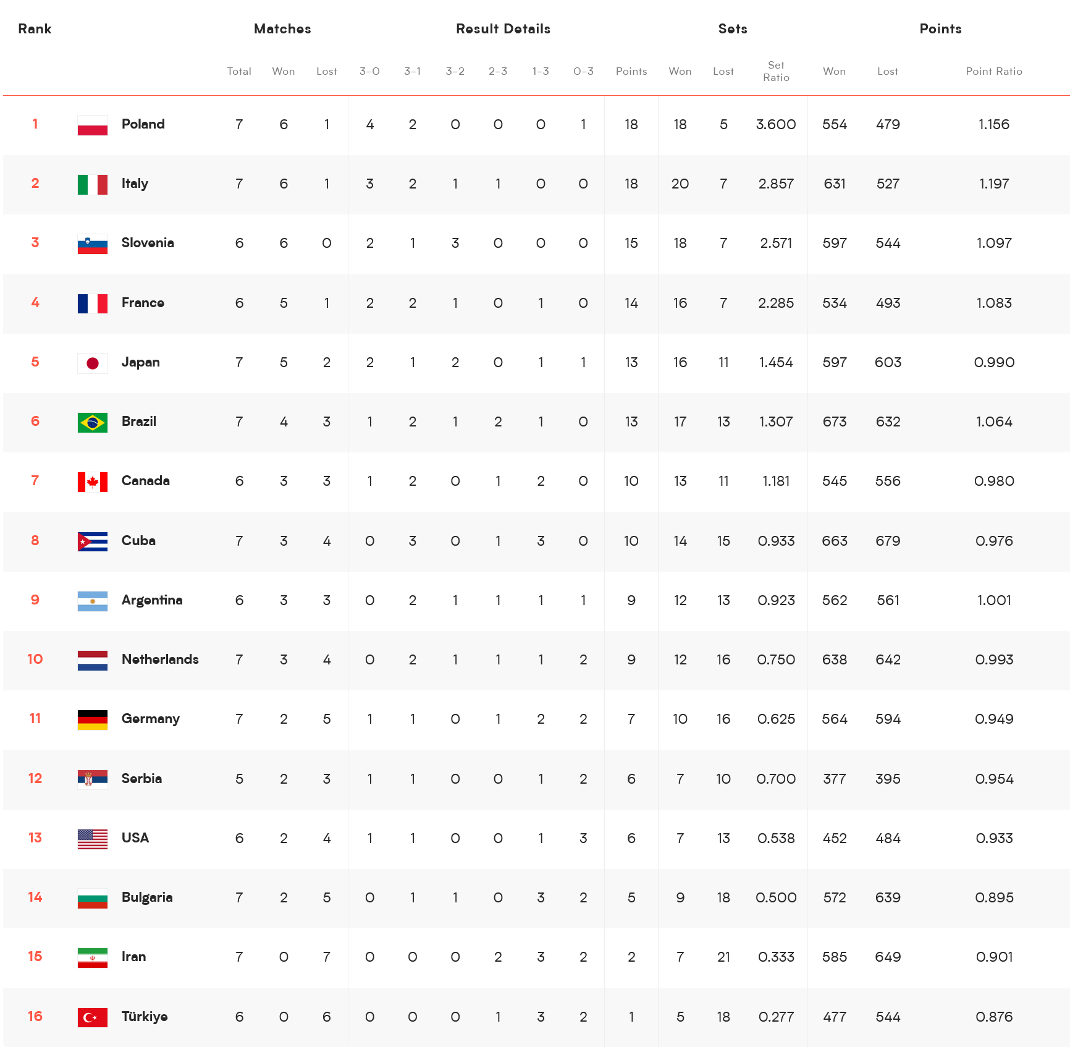Image resolution: width=1070 pixels, height=1047 pixels.
Task: Click the Italy flag icon
Action: pos(93,184)
